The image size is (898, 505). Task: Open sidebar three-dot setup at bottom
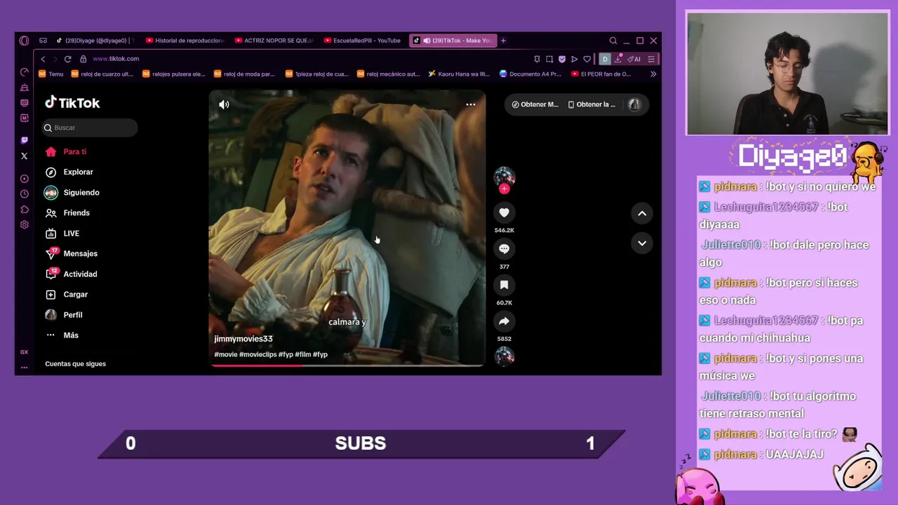coord(24,367)
